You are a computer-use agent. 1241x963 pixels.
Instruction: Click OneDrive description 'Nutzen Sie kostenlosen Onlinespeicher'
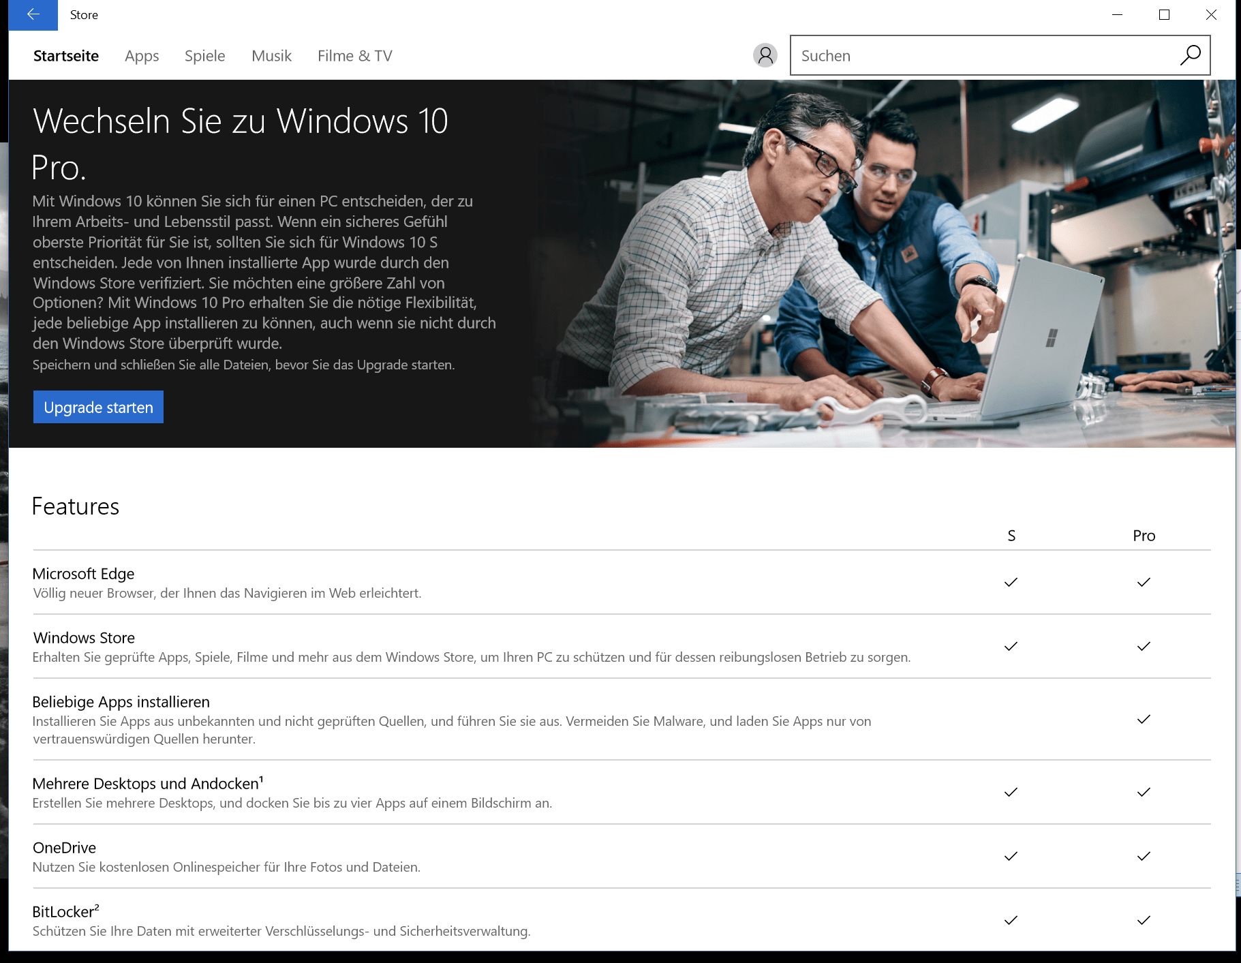[x=226, y=868]
